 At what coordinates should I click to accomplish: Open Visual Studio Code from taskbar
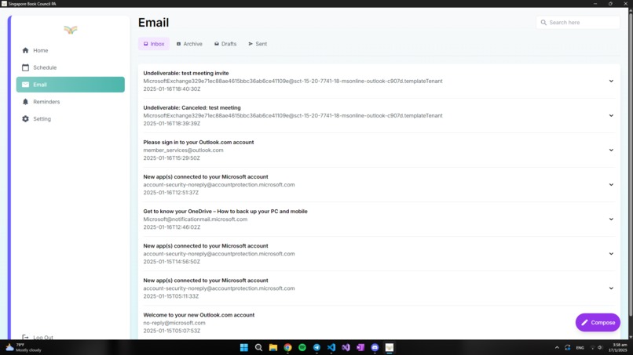click(331, 347)
